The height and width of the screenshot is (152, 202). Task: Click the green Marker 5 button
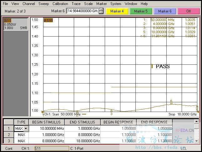pos(141,11)
